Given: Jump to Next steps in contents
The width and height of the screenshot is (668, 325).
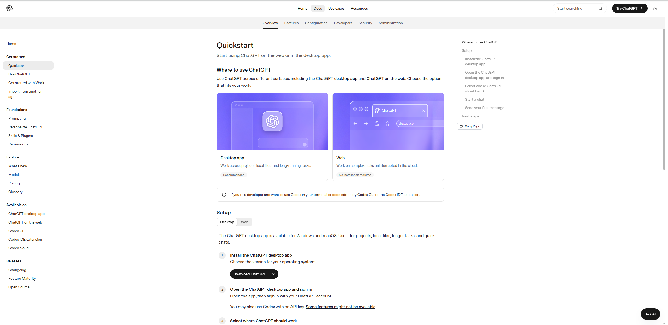Looking at the screenshot, I should click(470, 116).
